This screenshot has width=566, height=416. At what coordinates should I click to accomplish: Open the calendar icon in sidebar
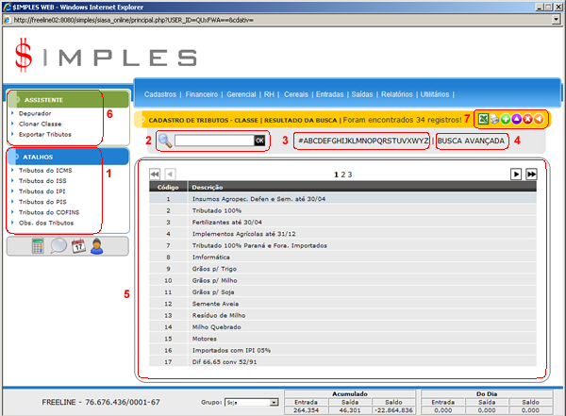78,245
